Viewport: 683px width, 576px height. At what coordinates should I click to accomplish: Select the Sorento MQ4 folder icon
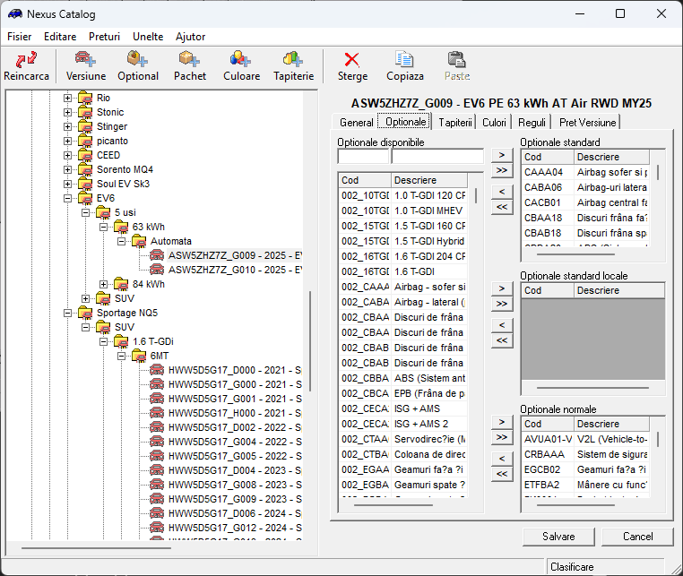point(85,170)
